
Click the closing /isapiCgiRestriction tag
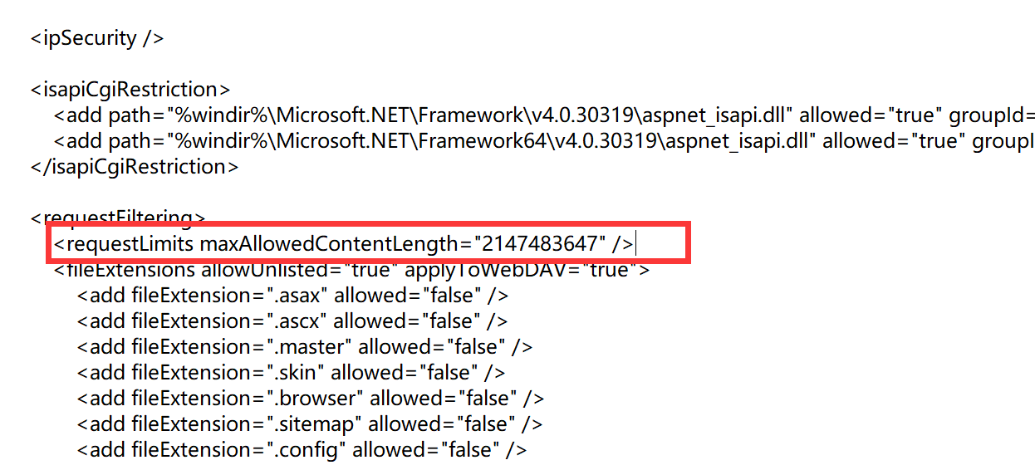click(134, 167)
